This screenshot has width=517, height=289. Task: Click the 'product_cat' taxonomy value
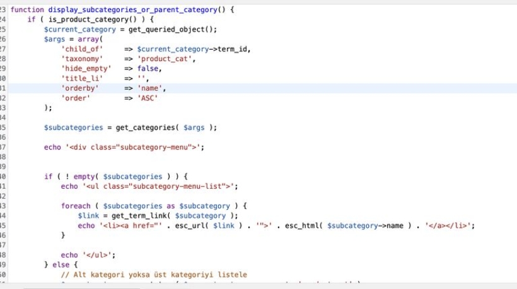coord(166,59)
